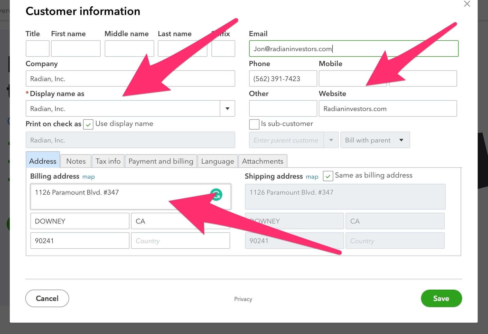Click the Suffix input field

click(x=223, y=49)
